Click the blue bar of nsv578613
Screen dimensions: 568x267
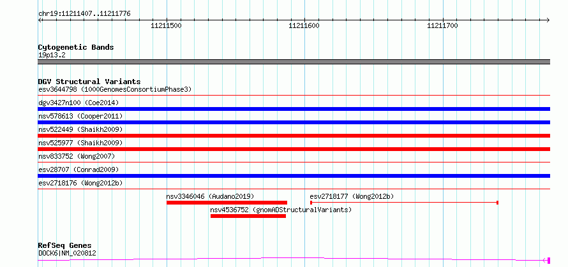(x=294, y=122)
